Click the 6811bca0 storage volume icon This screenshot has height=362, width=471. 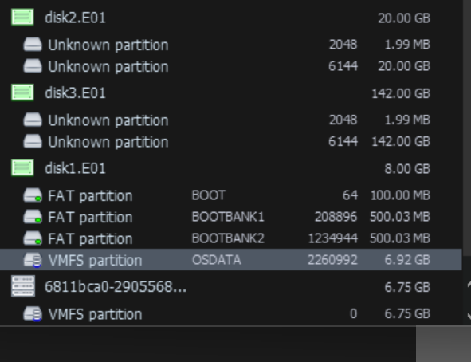pyautogui.click(x=23, y=286)
